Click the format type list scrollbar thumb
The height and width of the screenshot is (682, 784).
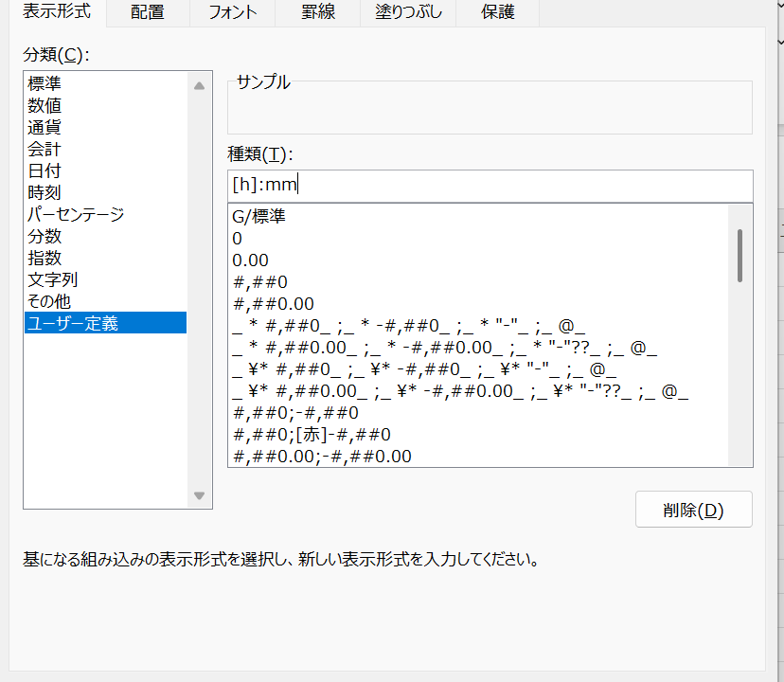pyautogui.click(x=739, y=254)
